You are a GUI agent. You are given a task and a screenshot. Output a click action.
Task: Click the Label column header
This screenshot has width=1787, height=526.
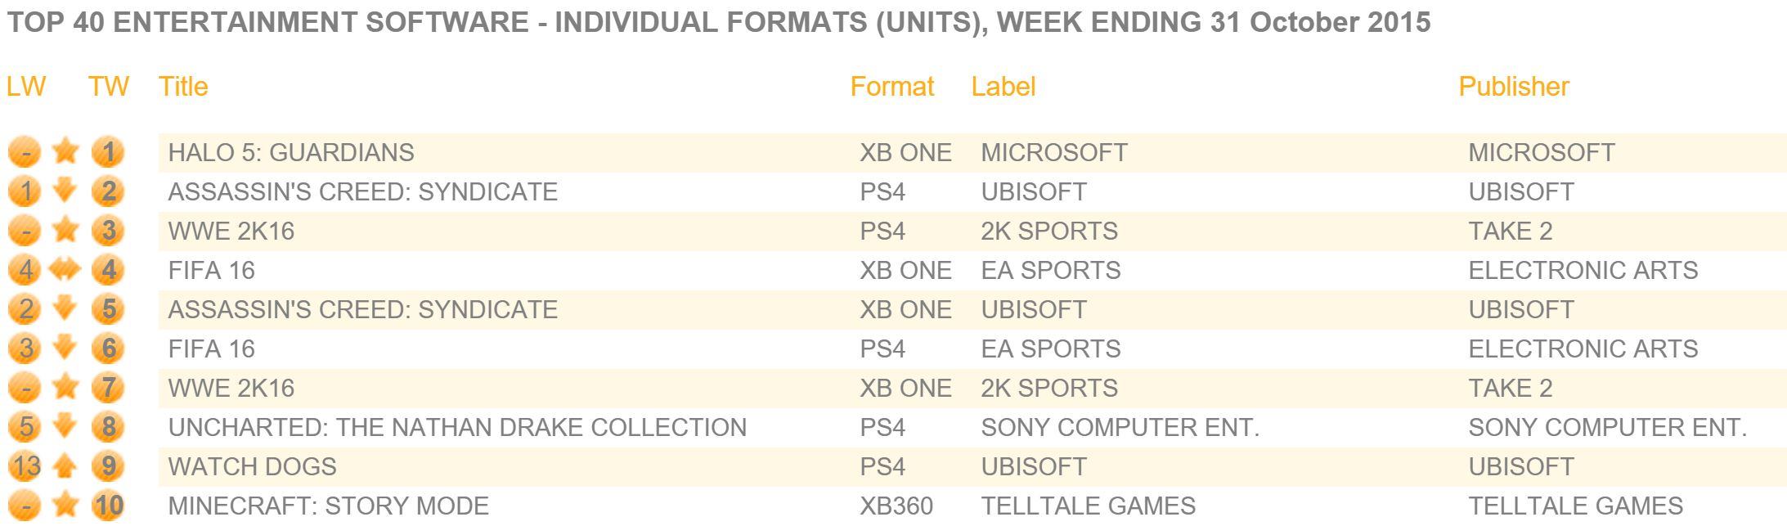(x=1004, y=86)
